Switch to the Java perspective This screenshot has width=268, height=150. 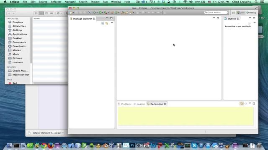241,13
